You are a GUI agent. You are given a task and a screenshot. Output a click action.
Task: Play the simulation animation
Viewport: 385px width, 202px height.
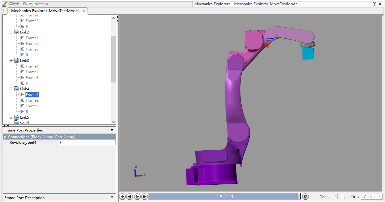click(x=137, y=197)
